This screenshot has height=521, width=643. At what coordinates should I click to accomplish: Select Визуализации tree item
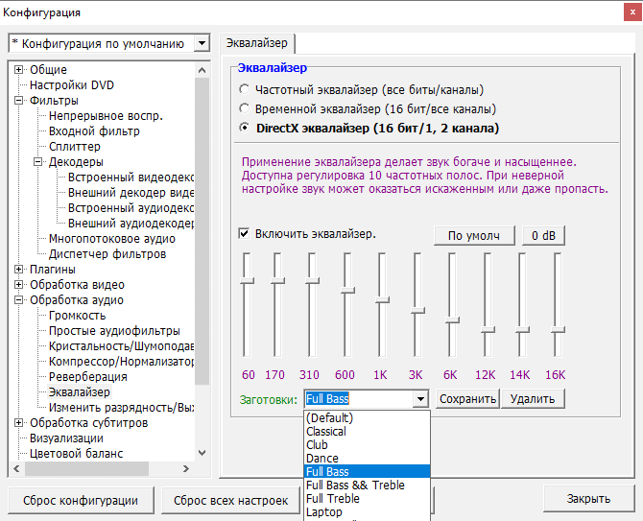point(66,438)
